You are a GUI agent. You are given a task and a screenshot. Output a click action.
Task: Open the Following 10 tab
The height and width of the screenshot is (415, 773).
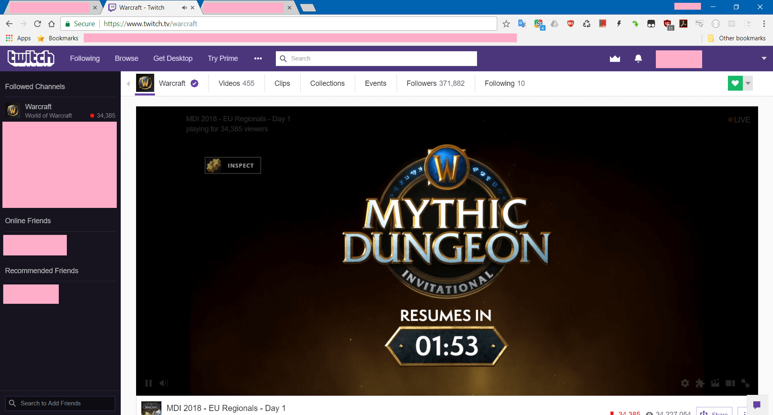pos(505,83)
